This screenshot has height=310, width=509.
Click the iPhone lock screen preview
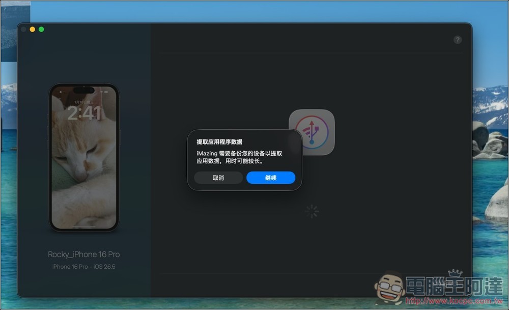click(84, 157)
